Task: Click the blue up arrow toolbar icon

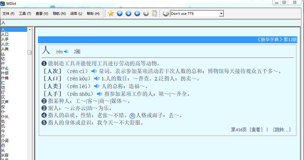Action: 120,13
